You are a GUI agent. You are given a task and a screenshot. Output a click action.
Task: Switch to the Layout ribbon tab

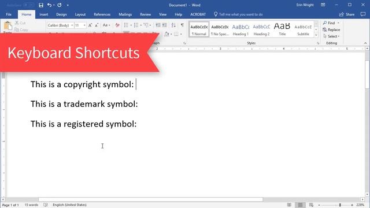80,14
